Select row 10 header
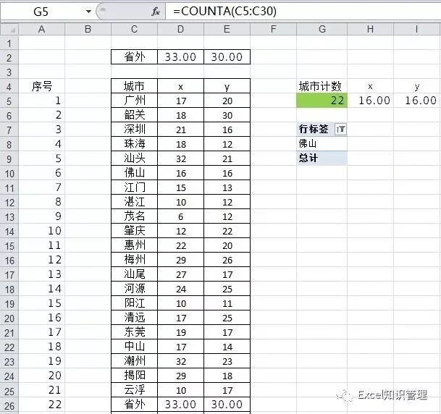The image size is (441, 414). click(9, 174)
